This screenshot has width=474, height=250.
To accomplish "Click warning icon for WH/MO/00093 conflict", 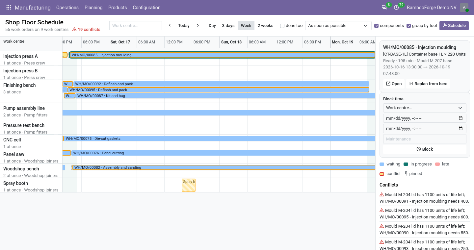I will click(x=382, y=242).
